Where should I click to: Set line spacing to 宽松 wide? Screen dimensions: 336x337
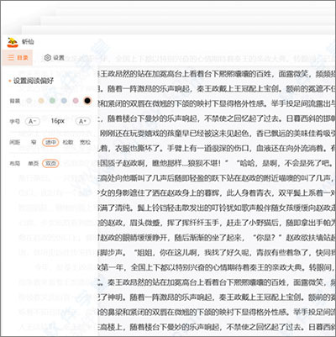point(85,142)
